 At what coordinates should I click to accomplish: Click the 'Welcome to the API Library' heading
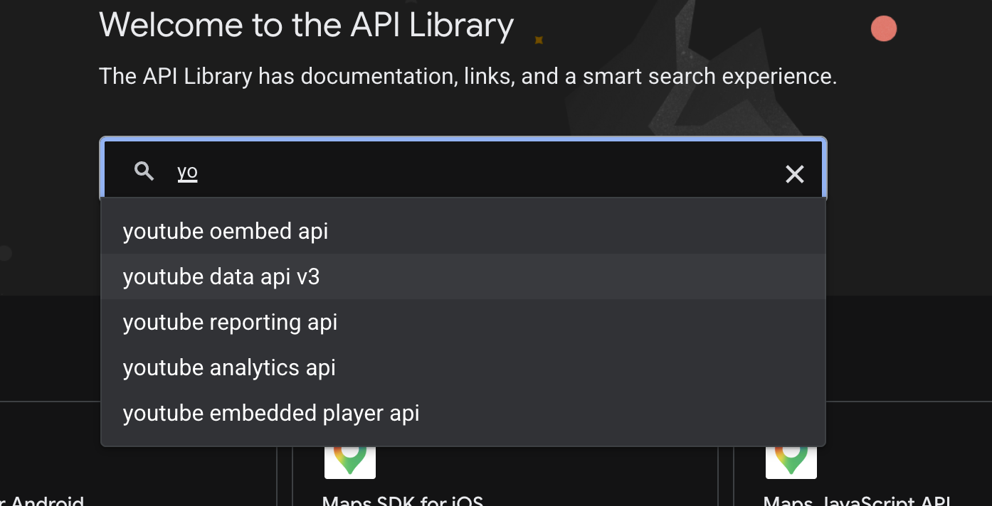pos(307,26)
